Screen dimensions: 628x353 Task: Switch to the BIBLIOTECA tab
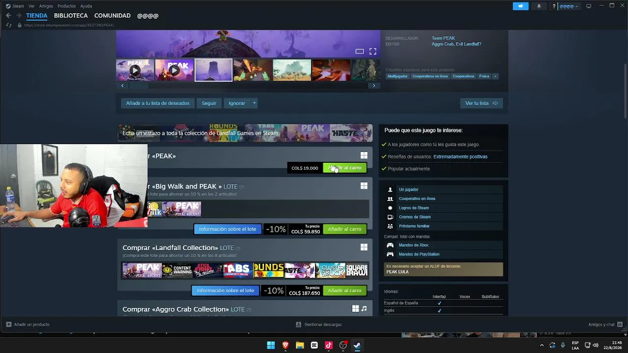[71, 16]
